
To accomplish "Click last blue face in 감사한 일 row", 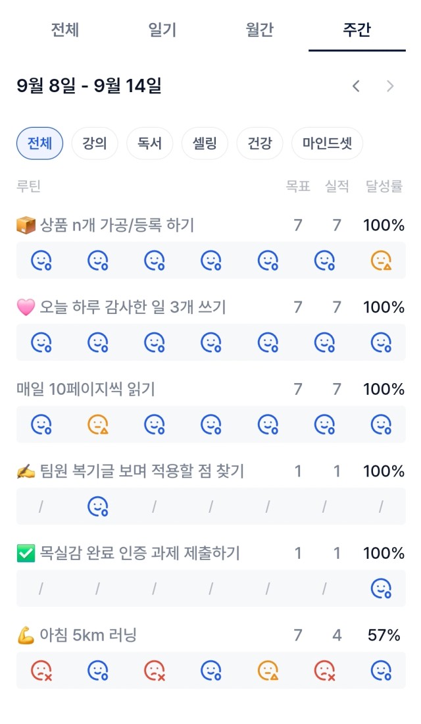I will 381,343.
